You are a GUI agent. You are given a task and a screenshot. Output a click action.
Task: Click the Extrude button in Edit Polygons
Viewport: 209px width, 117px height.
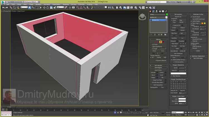[153, 73]
